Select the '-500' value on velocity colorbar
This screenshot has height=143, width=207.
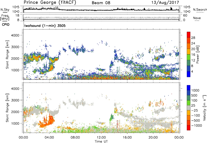pyautogui.click(x=196, y=121)
